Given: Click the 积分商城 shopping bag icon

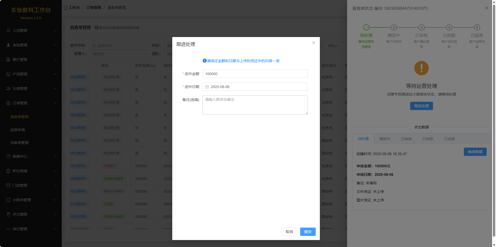Looking at the screenshot, I should 8,171.
